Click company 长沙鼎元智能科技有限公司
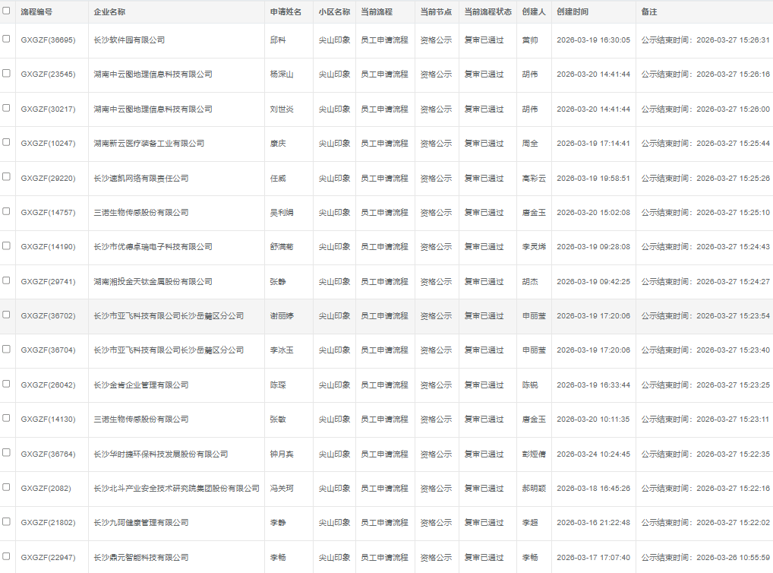773x573 pixels. click(141, 558)
